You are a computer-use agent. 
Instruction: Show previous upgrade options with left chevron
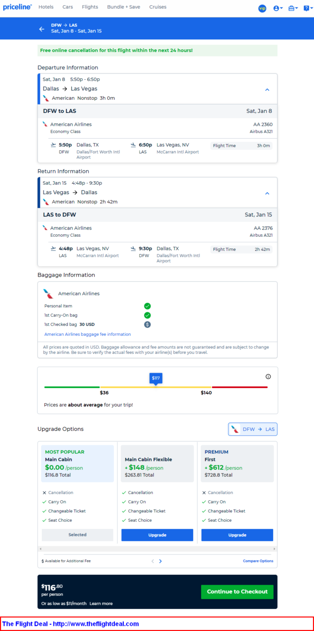(x=152, y=561)
